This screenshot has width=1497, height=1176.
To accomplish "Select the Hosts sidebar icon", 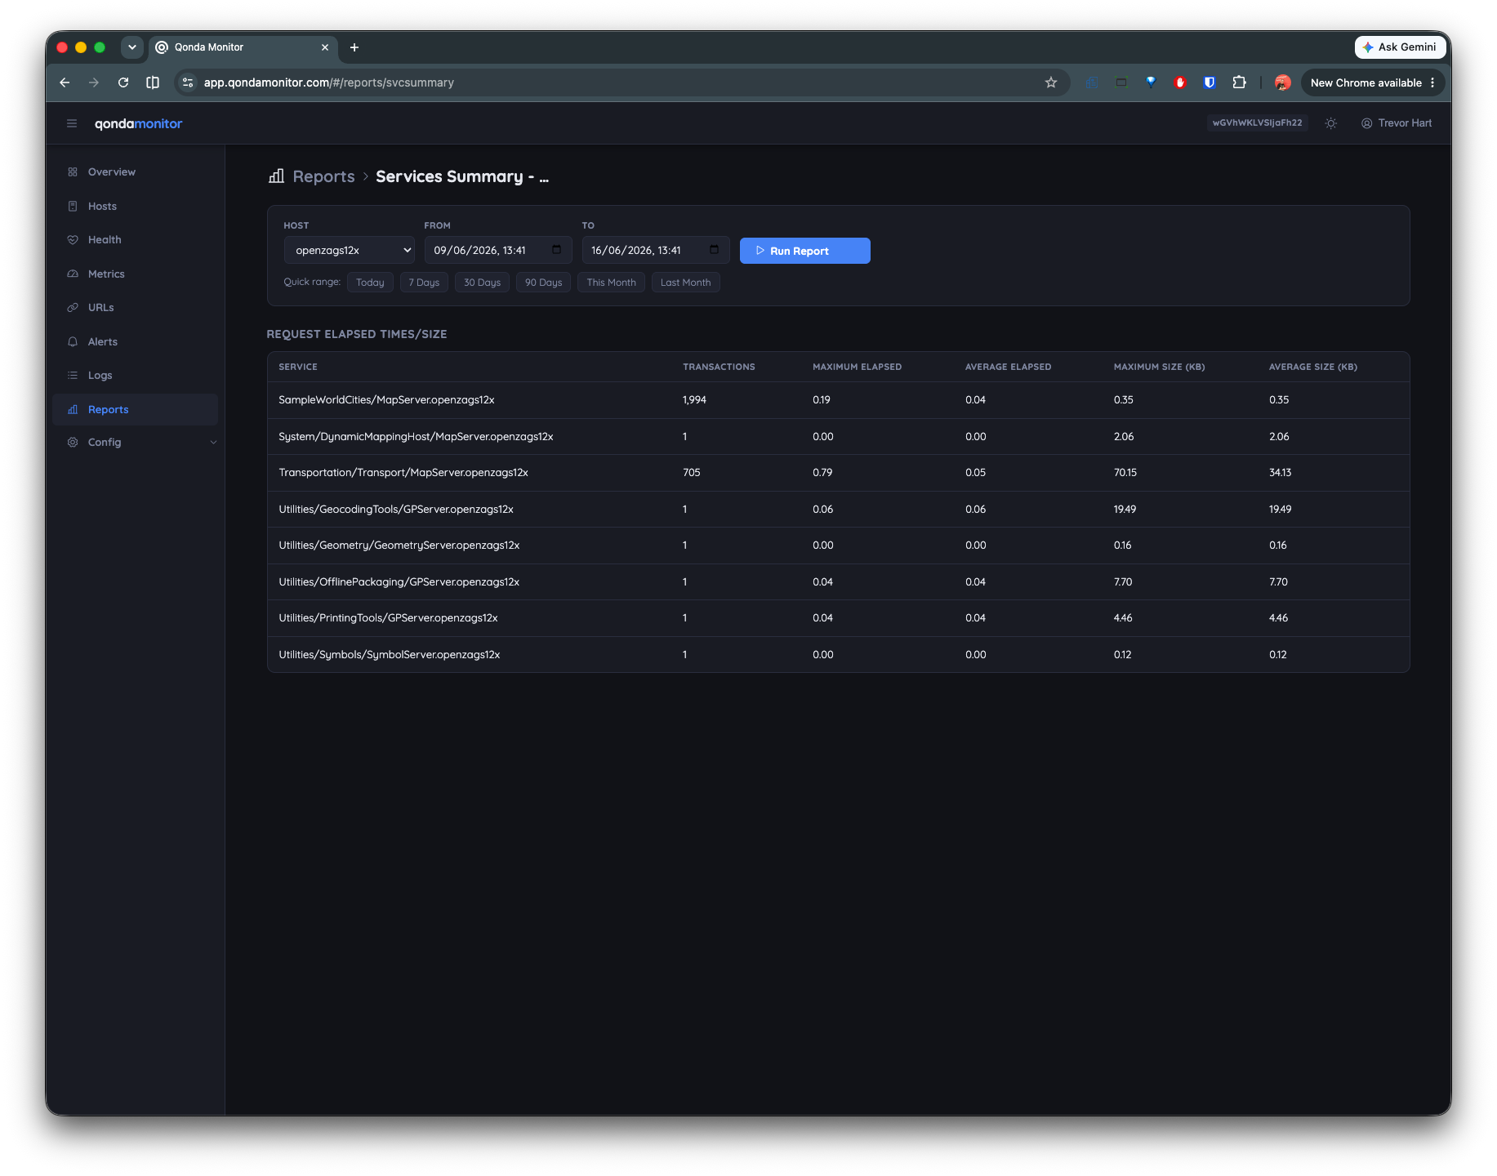I will (73, 207).
